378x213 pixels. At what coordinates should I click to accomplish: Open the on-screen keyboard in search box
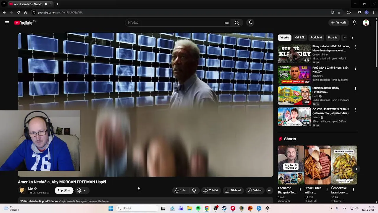227,23
